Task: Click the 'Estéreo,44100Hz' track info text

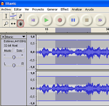Action: coord(15,41)
